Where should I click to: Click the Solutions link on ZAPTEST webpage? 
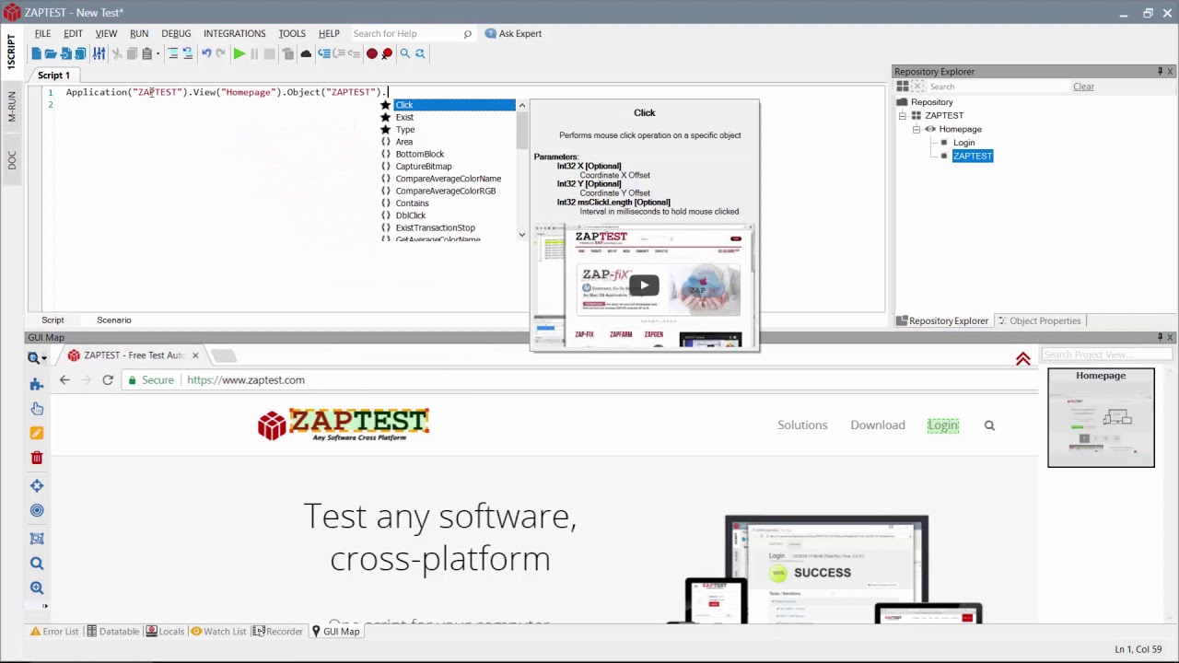(802, 425)
